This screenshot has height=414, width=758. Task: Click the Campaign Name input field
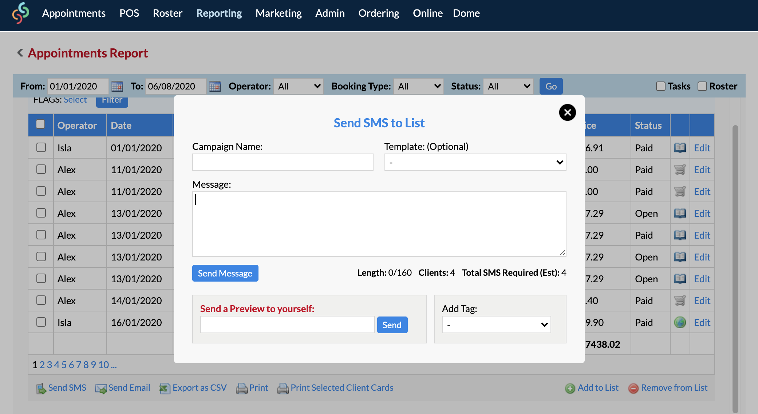[283, 162]
